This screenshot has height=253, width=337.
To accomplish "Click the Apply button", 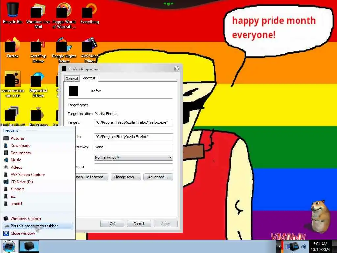I will (x=166, y=224).
